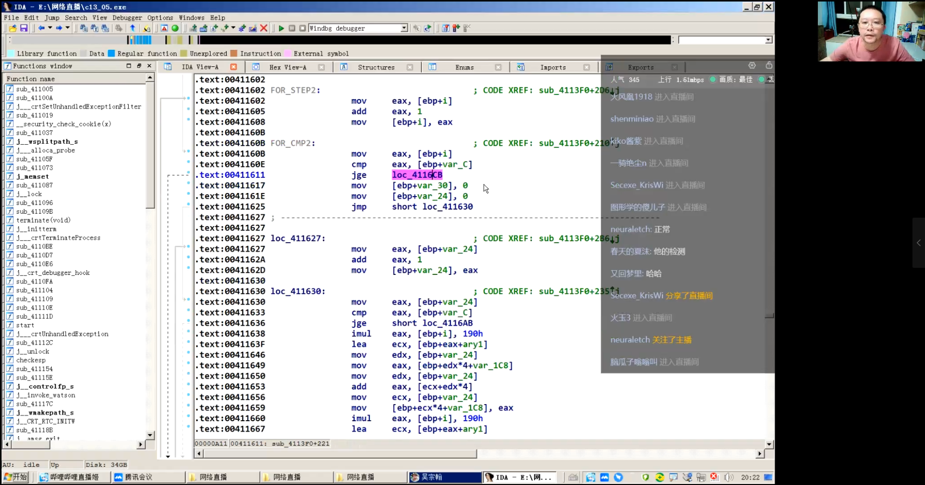This screenshot has height=485, width=925.
Task: Open the Debugger menu
Action: click(127, 18)
